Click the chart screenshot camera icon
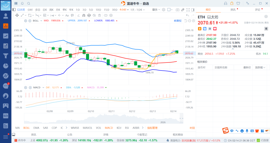The width and height of the screenshot is (270, 143). tap(177, 10)
